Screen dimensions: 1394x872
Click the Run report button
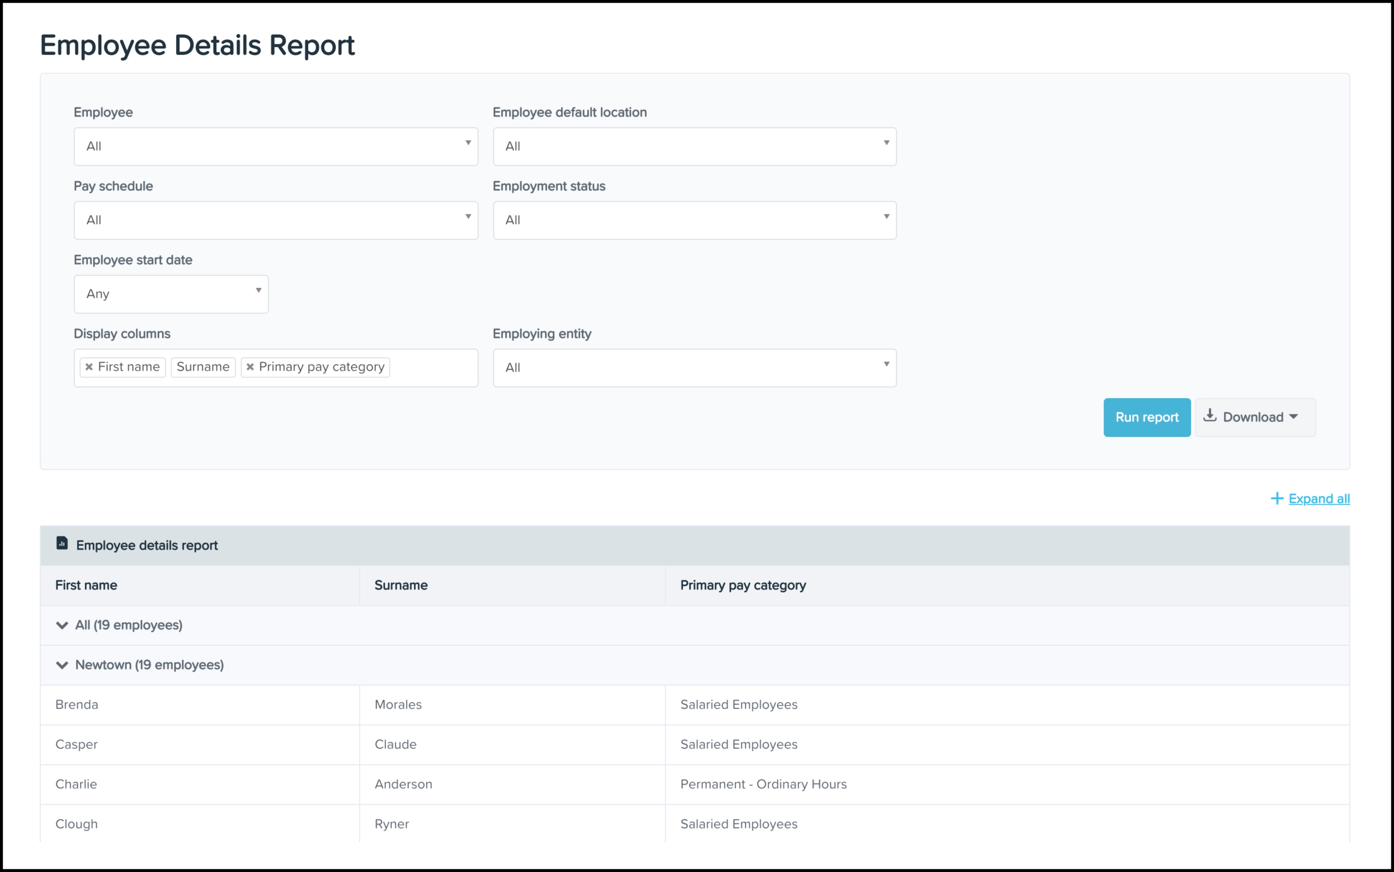pyautogui.click(x=1146, y=417)
